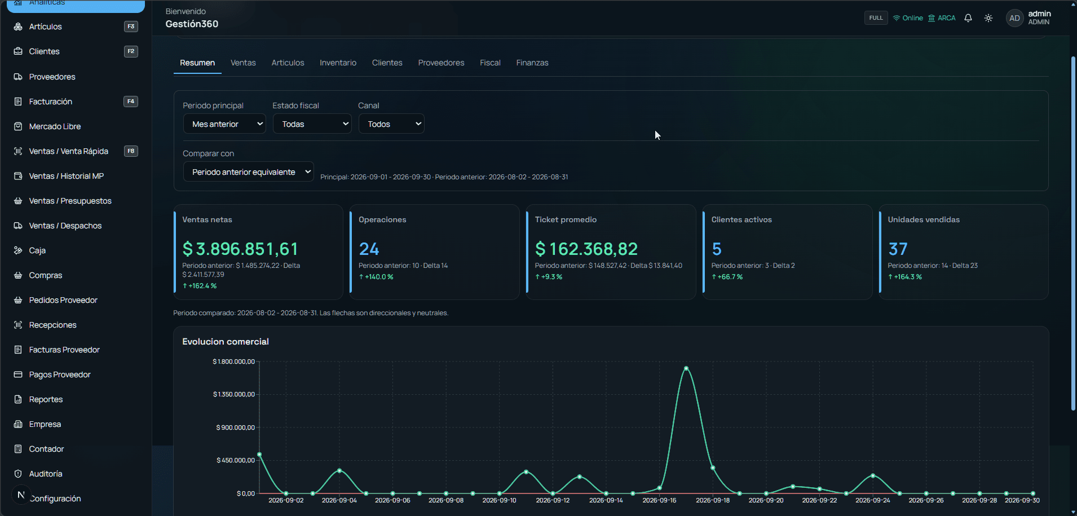Click the Unidades vendidas card
The image size is (1077, 516).
pos(964,252)
